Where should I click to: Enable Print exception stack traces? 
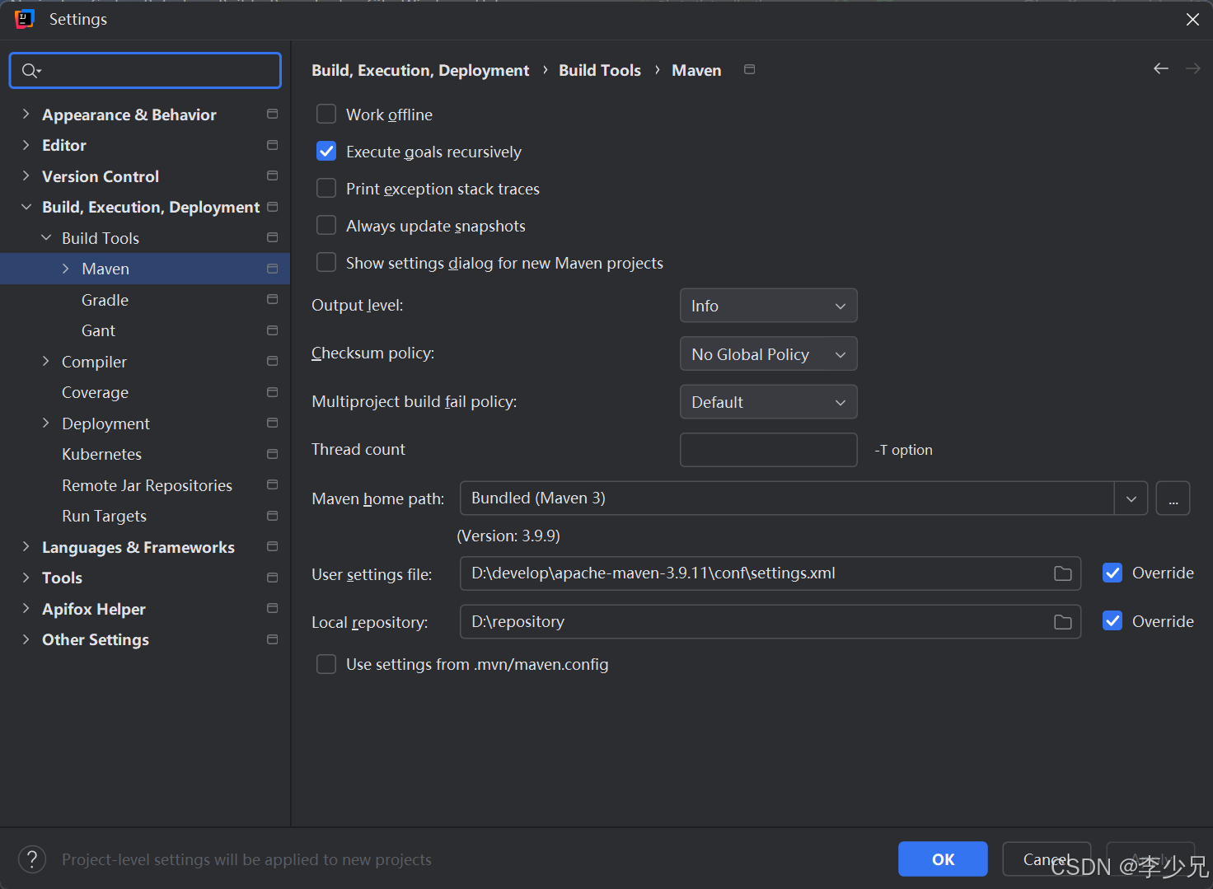(326, 188)
